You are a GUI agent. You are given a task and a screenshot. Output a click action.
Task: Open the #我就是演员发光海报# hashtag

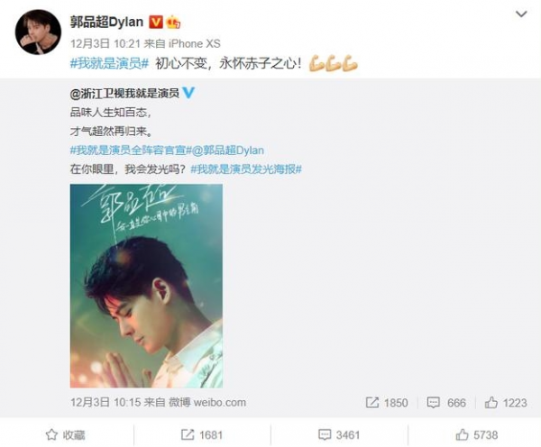(246, 169)
